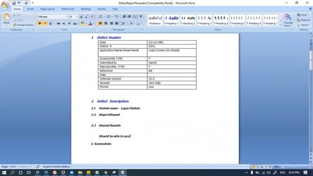This screenshot has height=176, width=313.
Task: Toggle left text alignment
Action: (100, 23)
